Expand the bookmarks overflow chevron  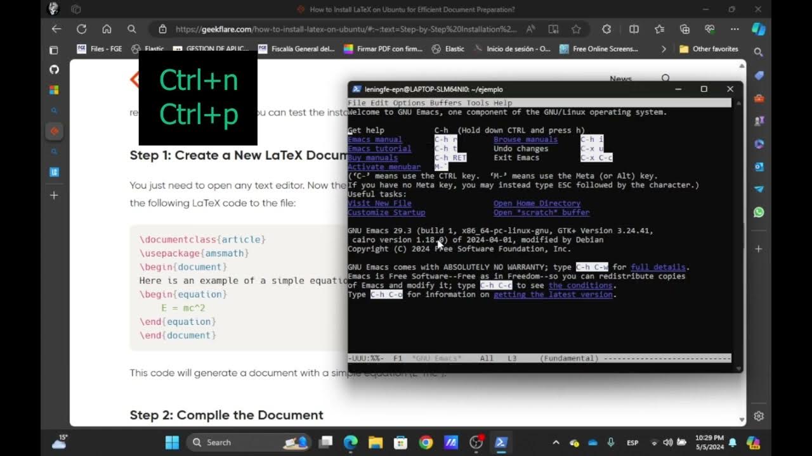[x=664, y=49]
